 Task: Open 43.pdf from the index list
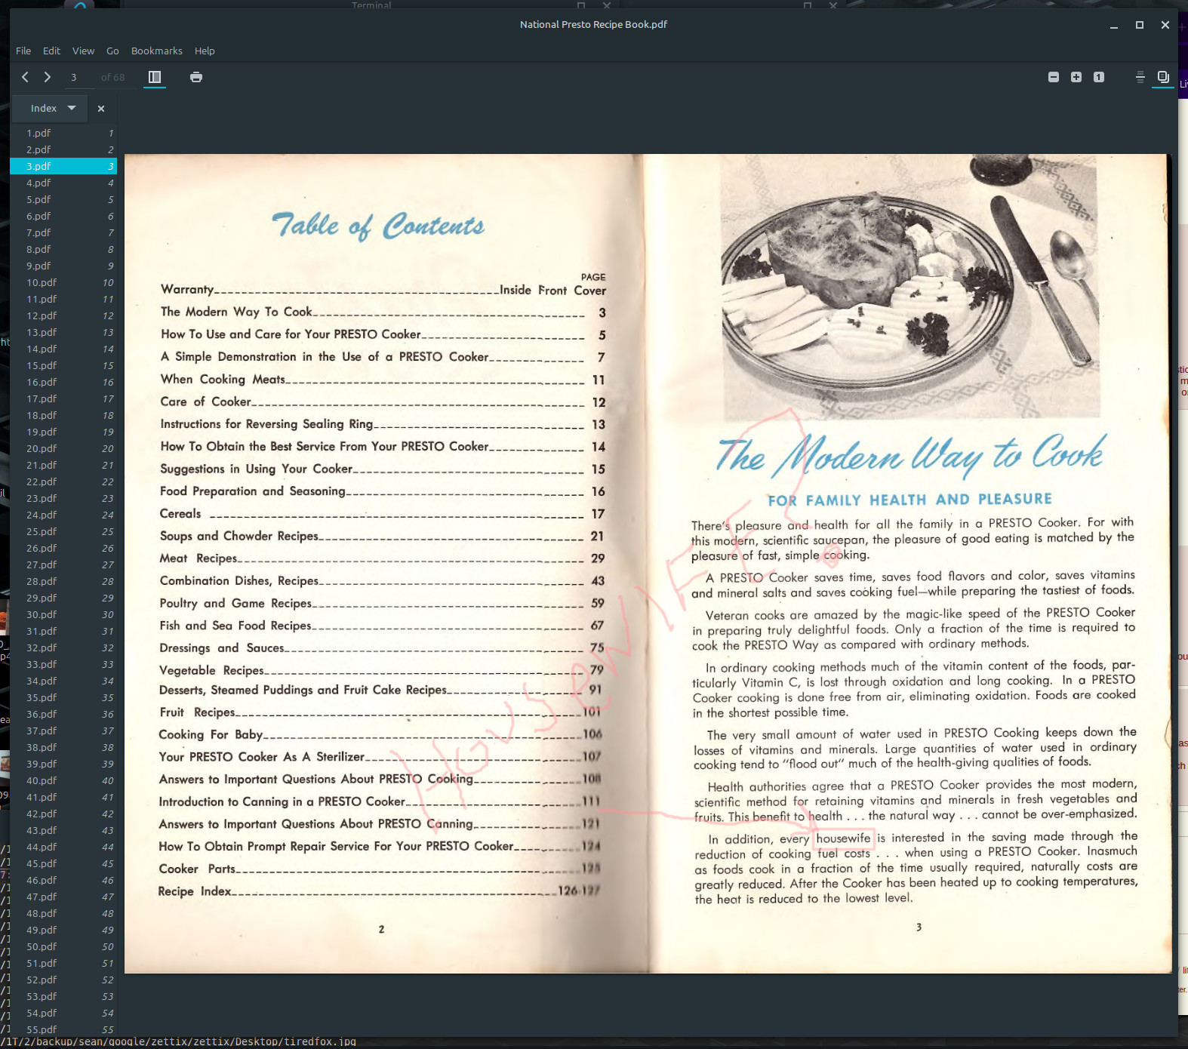[x=63, y=831]
